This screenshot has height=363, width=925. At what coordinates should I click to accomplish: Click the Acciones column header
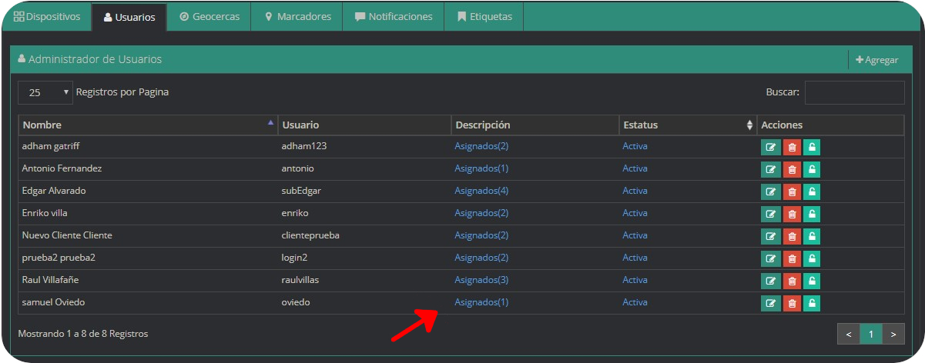830,125
